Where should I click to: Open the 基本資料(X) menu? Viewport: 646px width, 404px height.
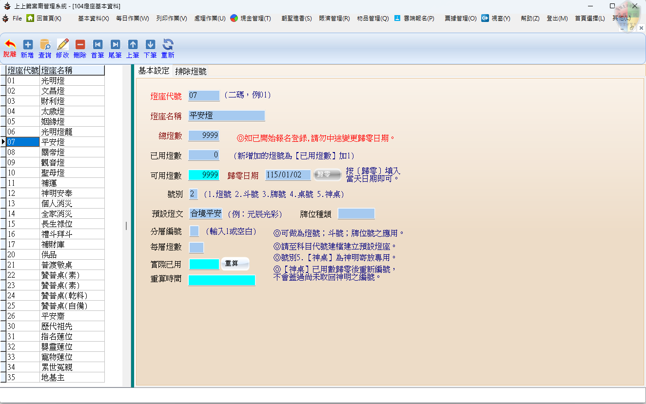pos(93,19)
